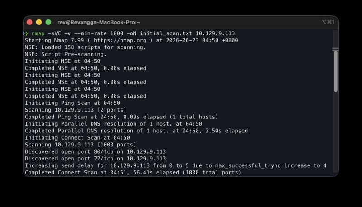This screenshot has height=207, width=362.
Task: Minimize terminal using the yellow button
Action: [39, 22]
